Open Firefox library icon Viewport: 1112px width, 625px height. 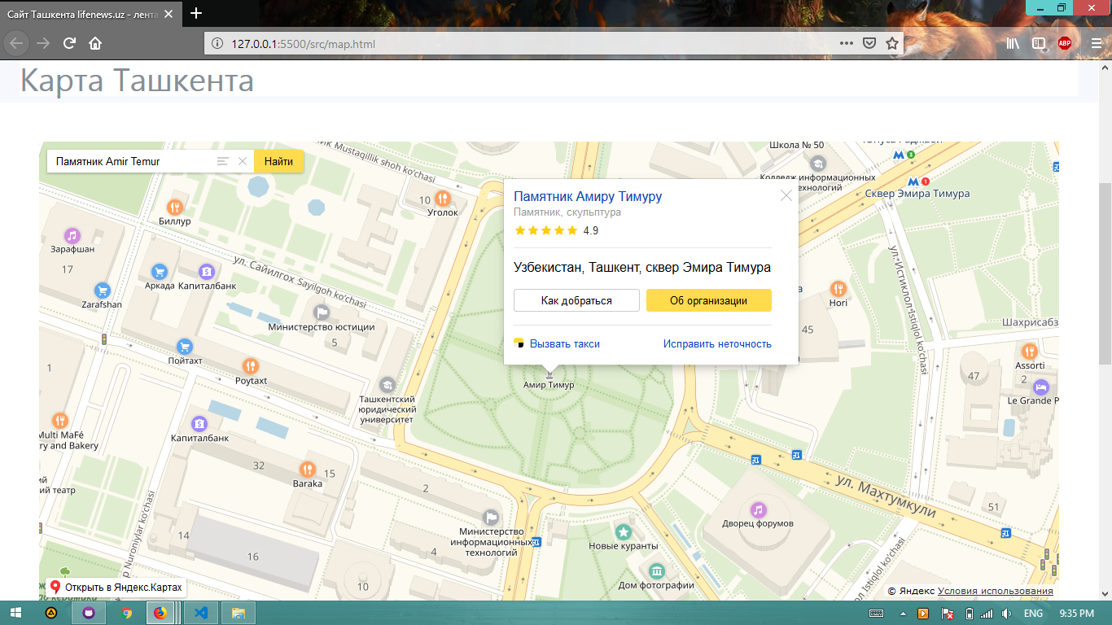click(x=1013, y=44)
